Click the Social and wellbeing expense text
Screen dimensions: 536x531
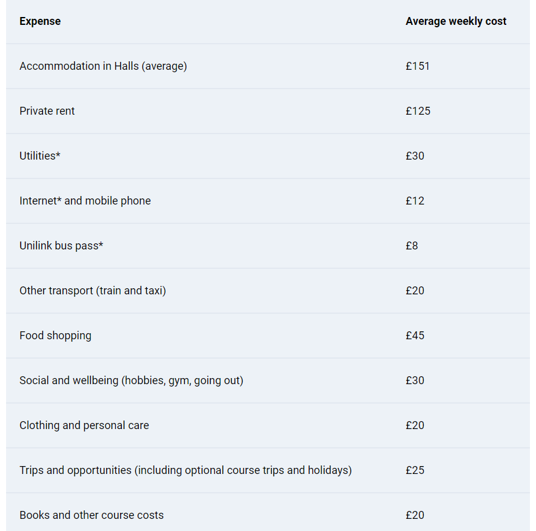tap(131, 380)
